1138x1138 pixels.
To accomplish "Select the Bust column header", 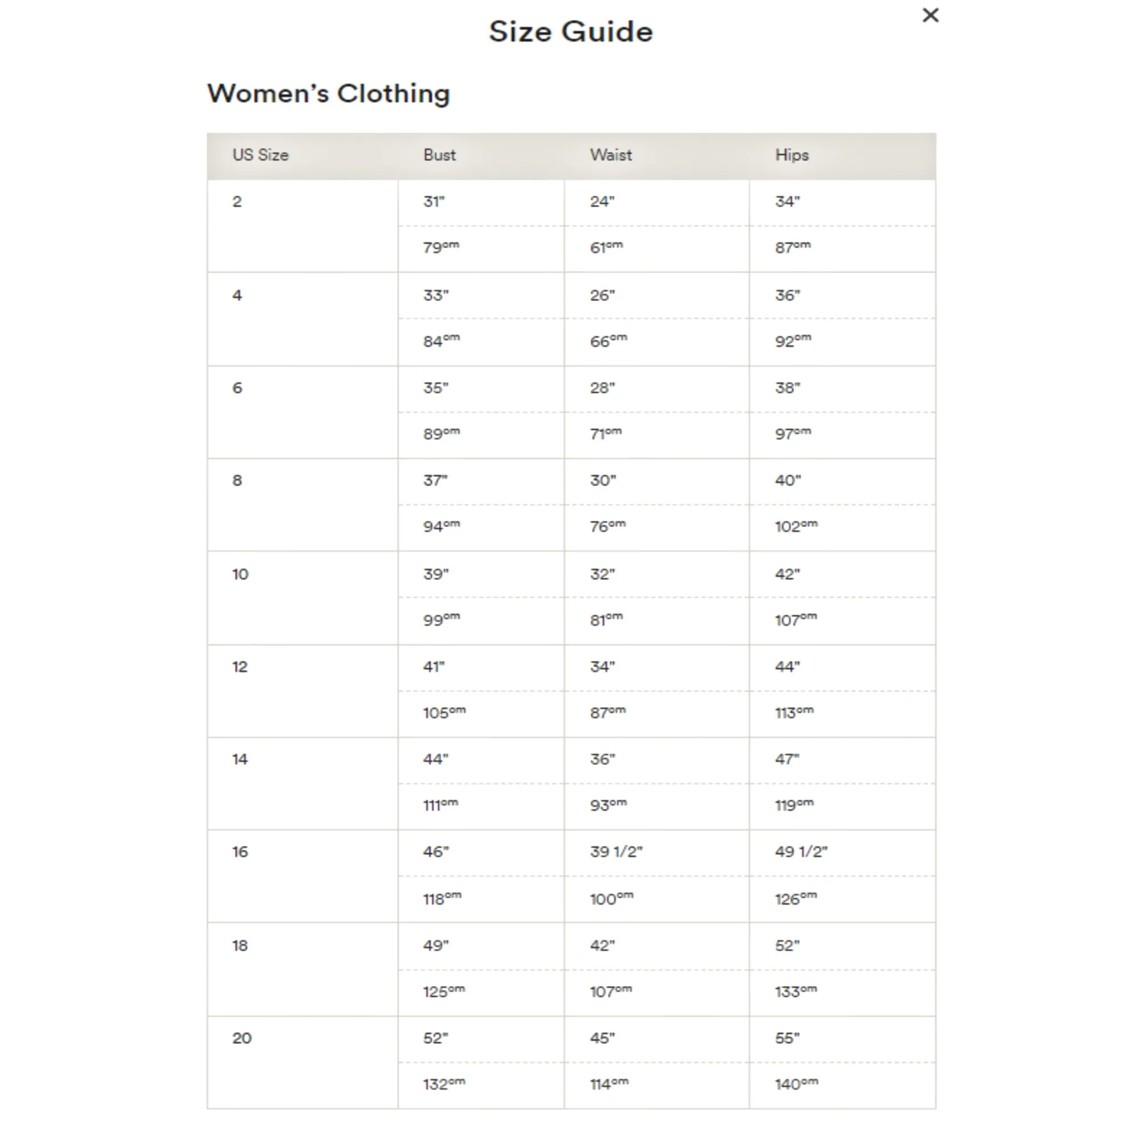I will click(439, 155).
